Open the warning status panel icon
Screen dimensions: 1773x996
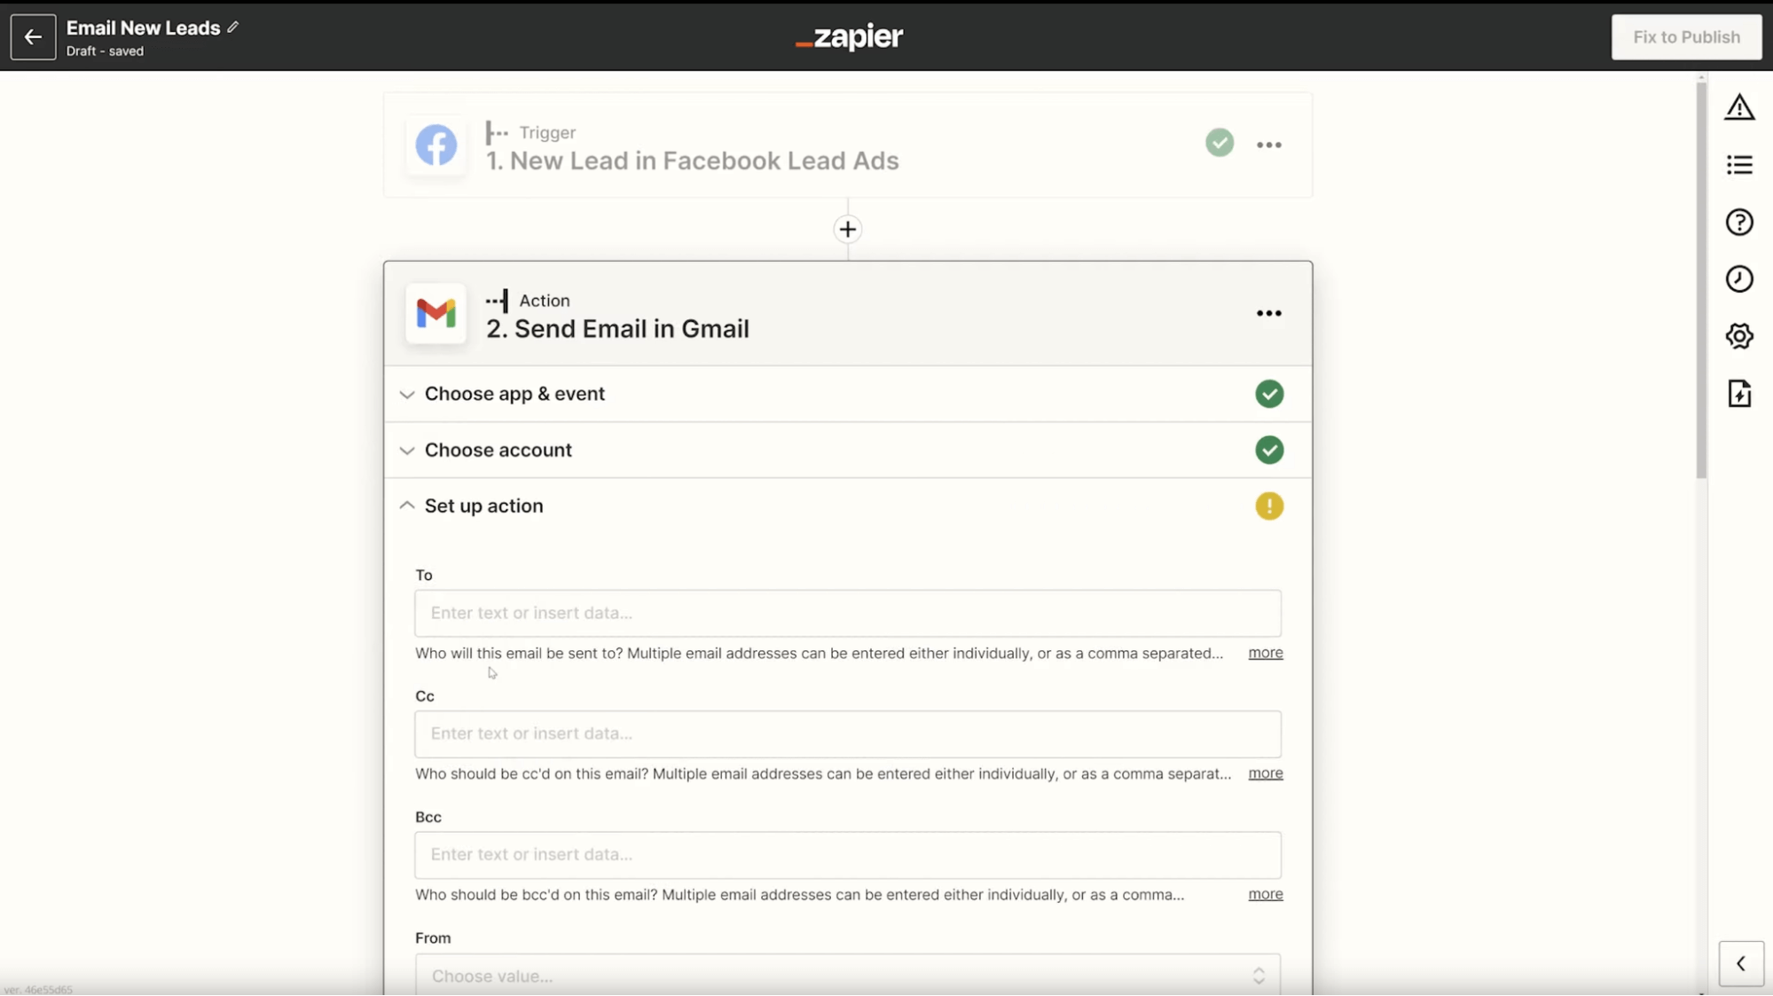pos(1738,107)
